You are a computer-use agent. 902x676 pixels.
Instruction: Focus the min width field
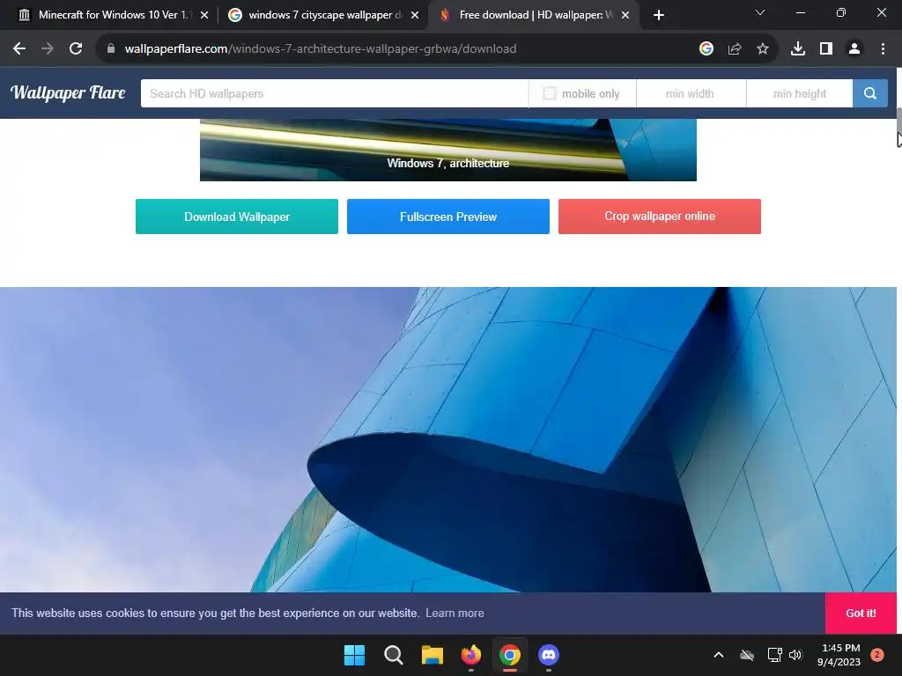click(691, 93)
